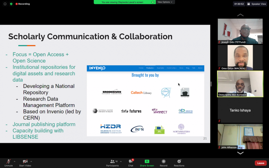Click the red Leave button
This screenshot has height=168, width=269.
pos(261,163)
